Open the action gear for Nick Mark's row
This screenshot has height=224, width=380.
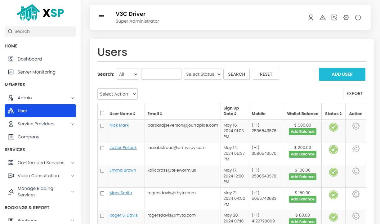tap(355, 127)
